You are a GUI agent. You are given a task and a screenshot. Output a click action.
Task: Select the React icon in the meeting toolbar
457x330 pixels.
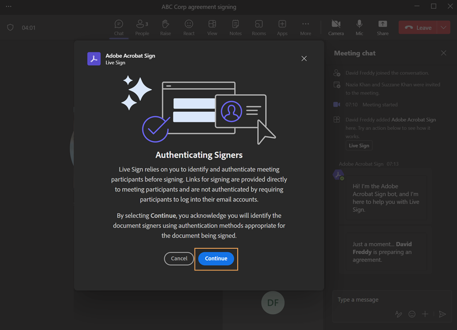tap(189, 27)
